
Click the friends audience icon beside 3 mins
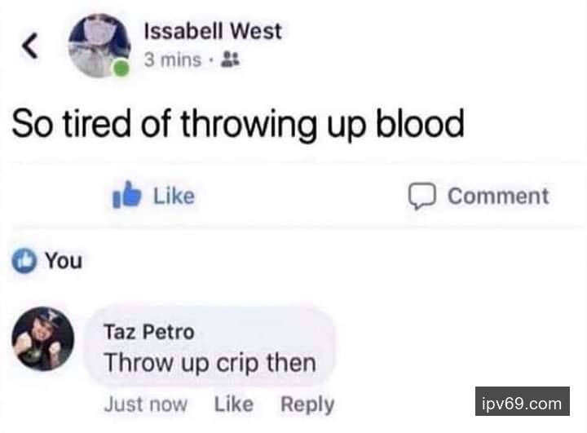click(x=230, y=60)
